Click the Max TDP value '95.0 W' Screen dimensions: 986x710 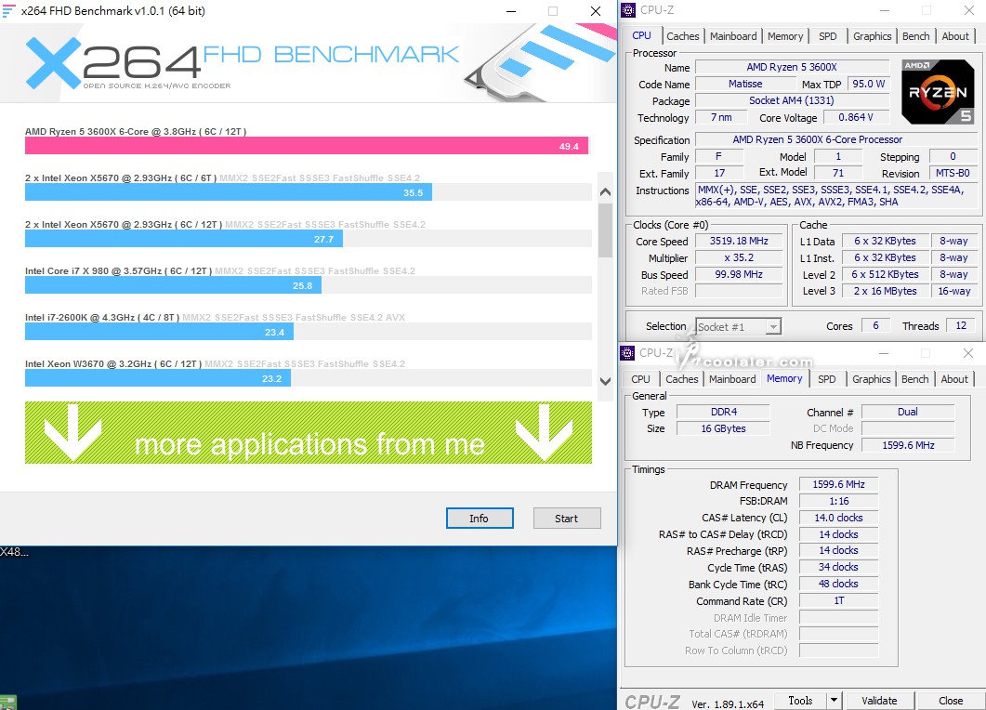point(868,84)
